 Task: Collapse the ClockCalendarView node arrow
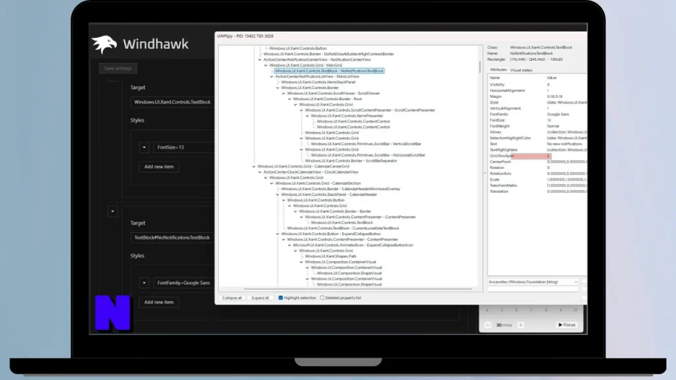[260, 172]
